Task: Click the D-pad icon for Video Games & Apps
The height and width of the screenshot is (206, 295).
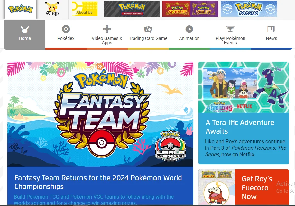Action: click(107, 29)
